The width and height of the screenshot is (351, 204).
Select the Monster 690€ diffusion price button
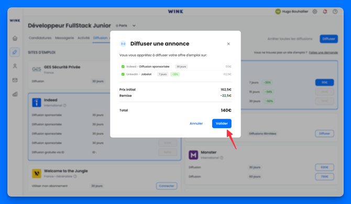[x=324, y=167]
